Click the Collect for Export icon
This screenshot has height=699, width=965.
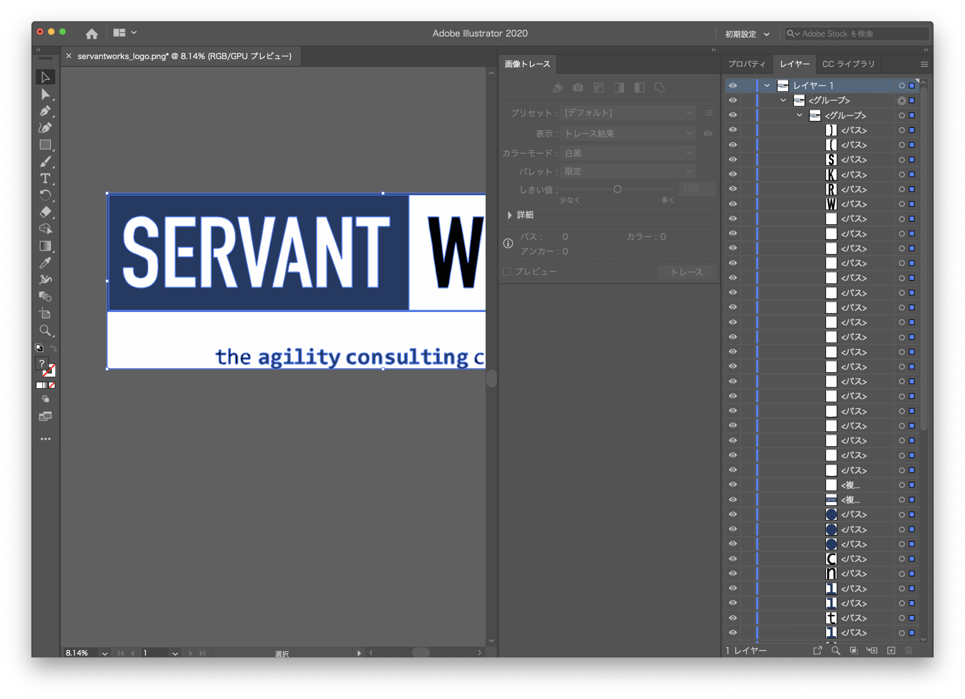tap(817, 651)
